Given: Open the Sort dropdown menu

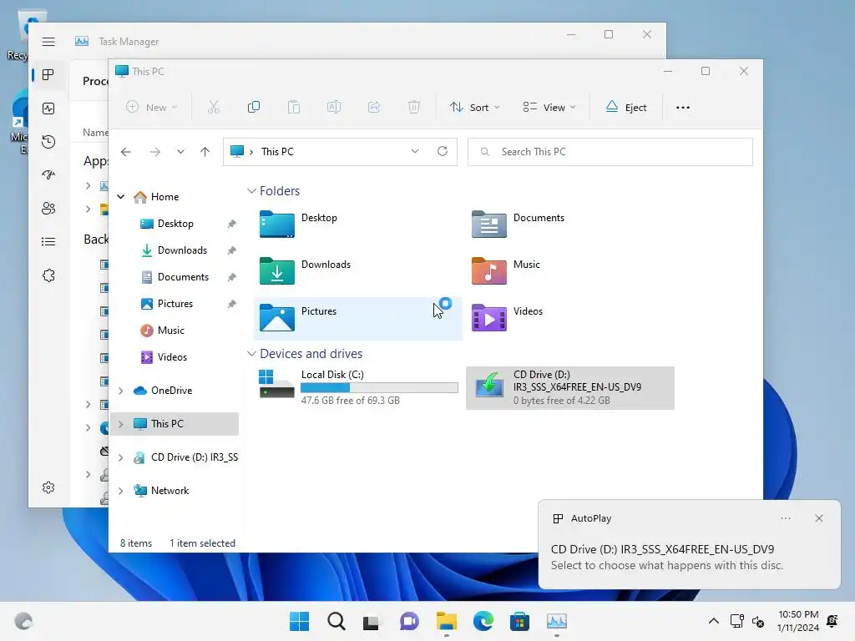Looking at the screenshot, I should pos(474,108).
